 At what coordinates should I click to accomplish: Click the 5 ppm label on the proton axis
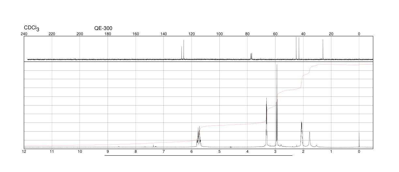coord(219,152)
